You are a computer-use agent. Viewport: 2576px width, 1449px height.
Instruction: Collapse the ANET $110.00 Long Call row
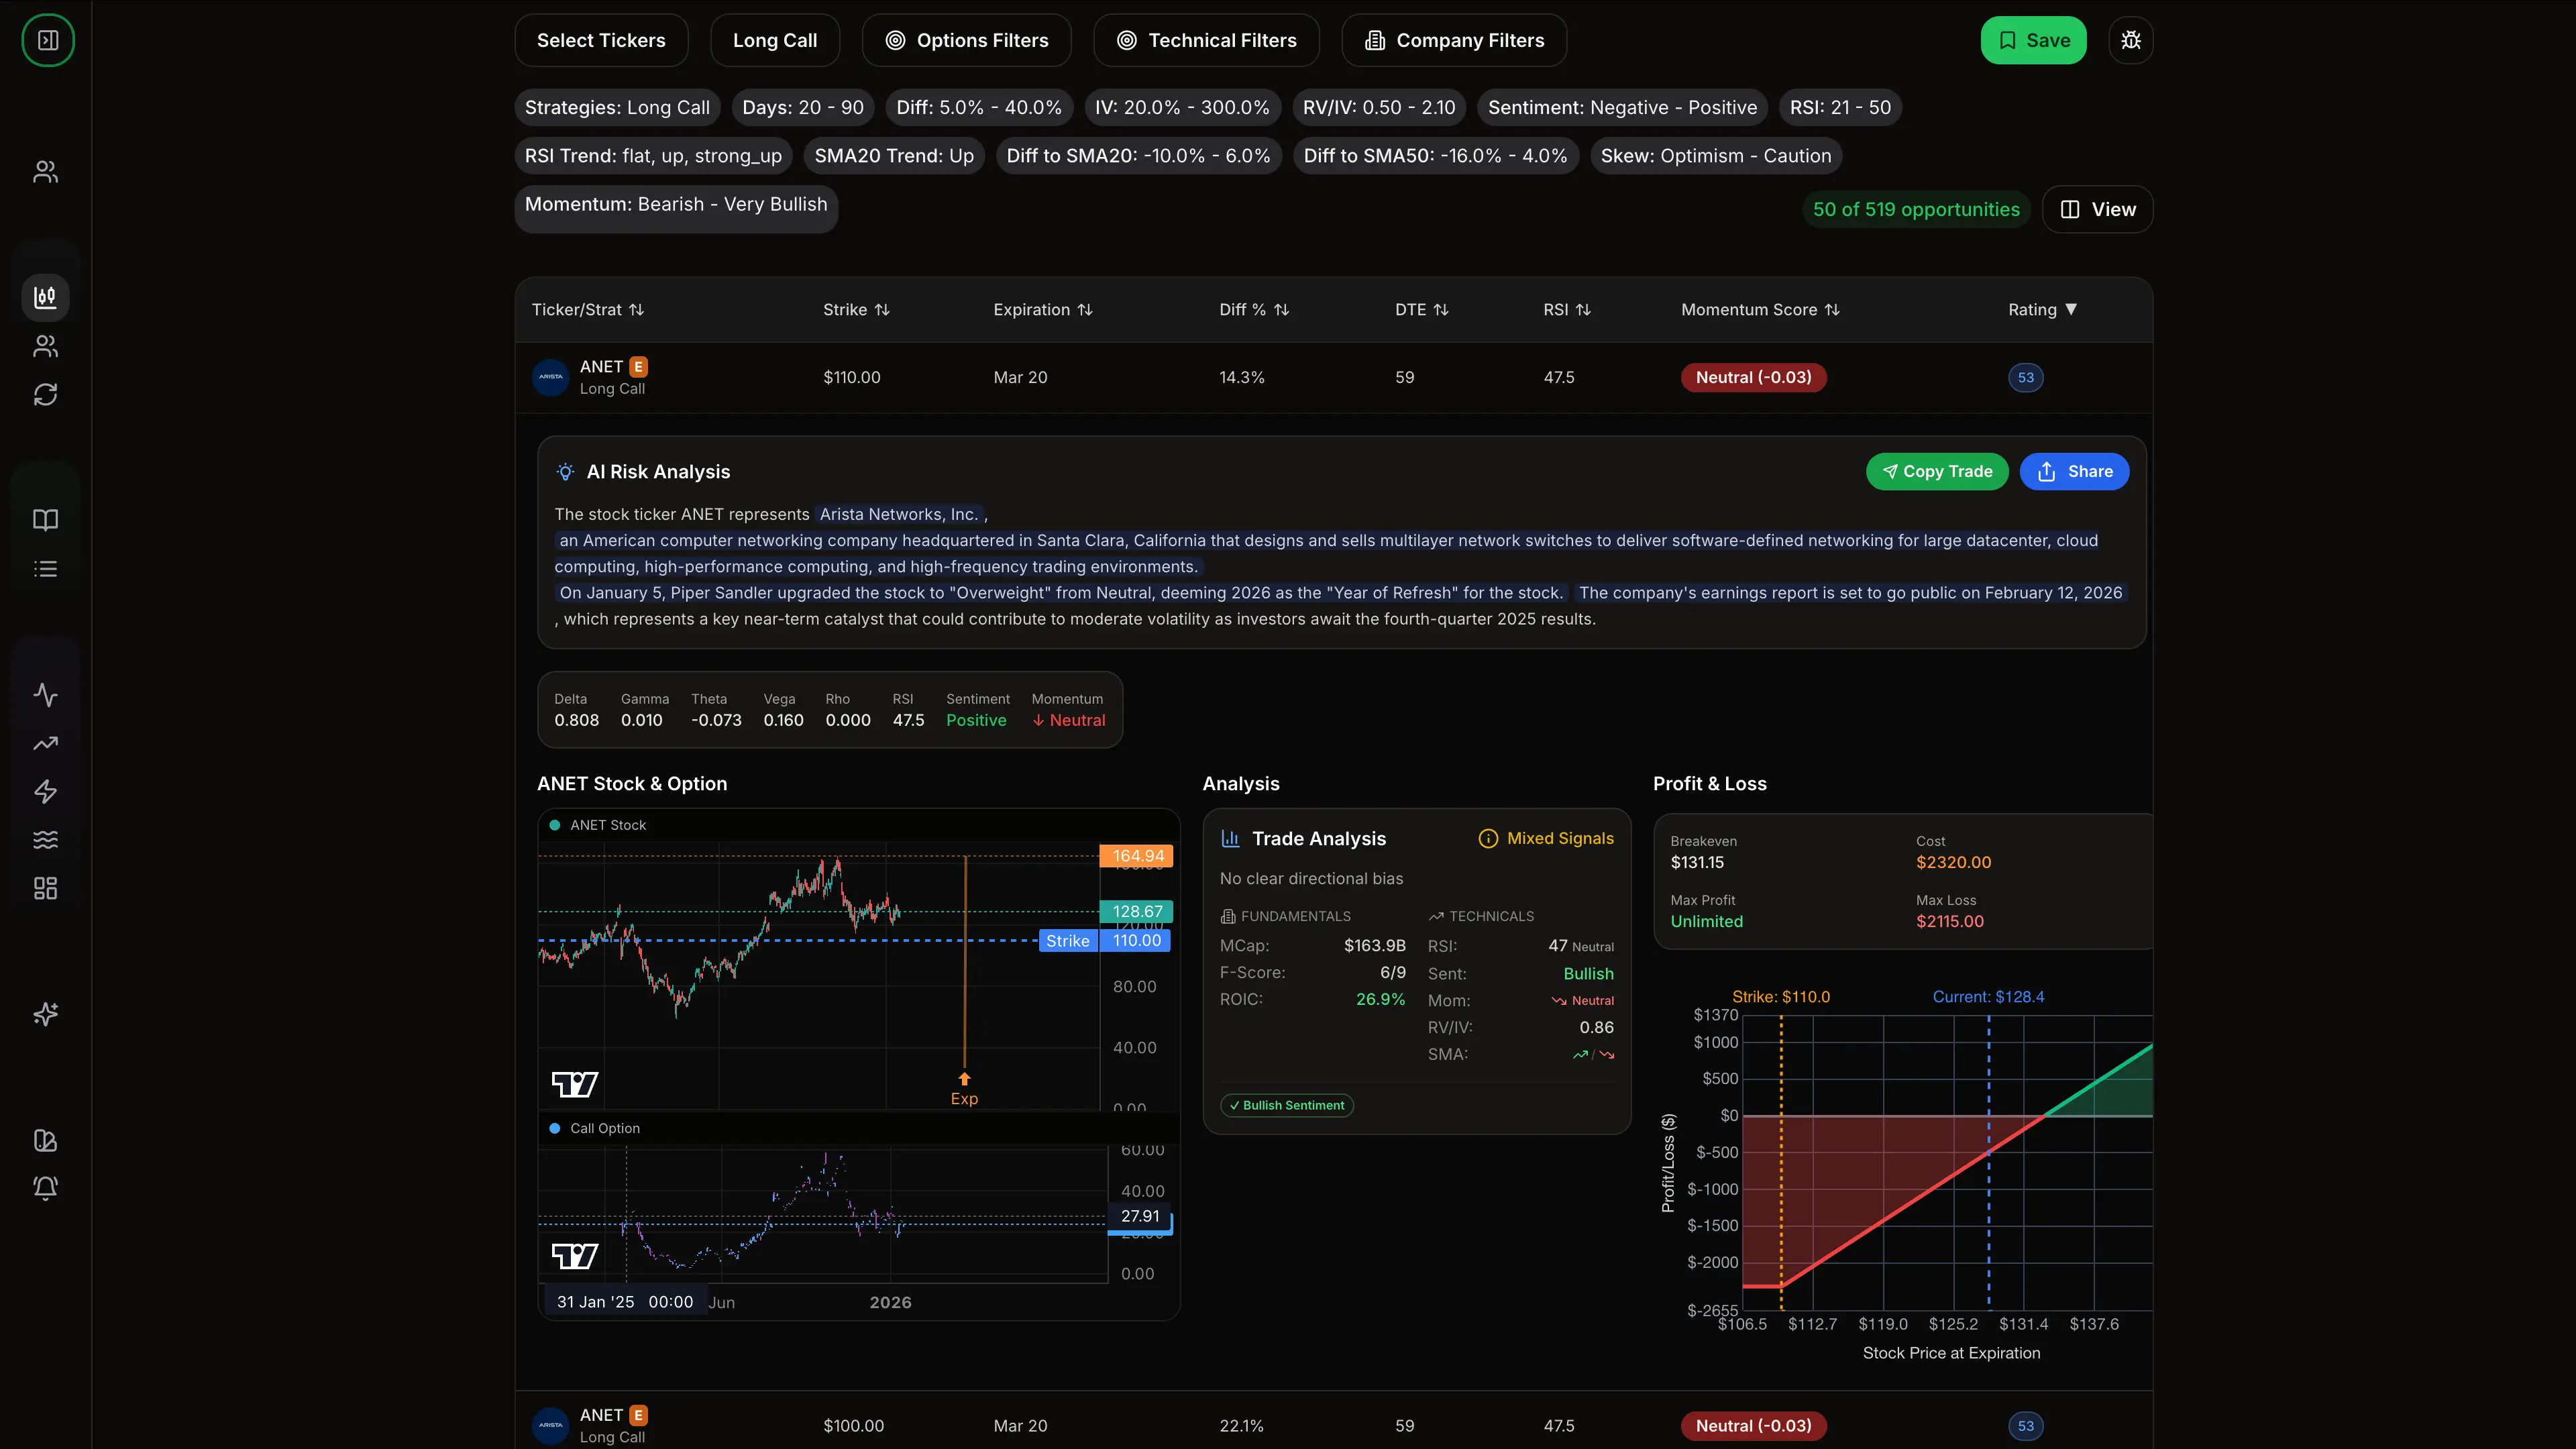1334,377
